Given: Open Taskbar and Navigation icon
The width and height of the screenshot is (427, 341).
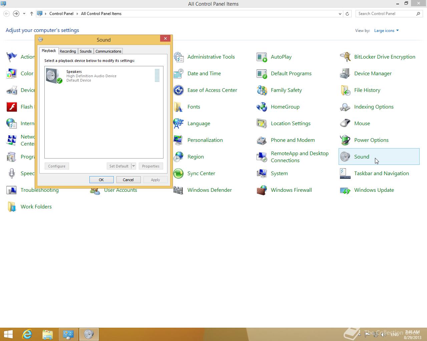Looking at the screenshot, I should (345, 173).
